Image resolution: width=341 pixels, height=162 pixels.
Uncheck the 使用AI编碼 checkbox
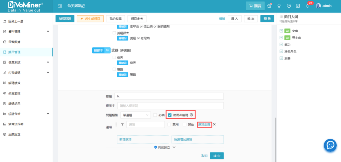click(x=170, y=115)
